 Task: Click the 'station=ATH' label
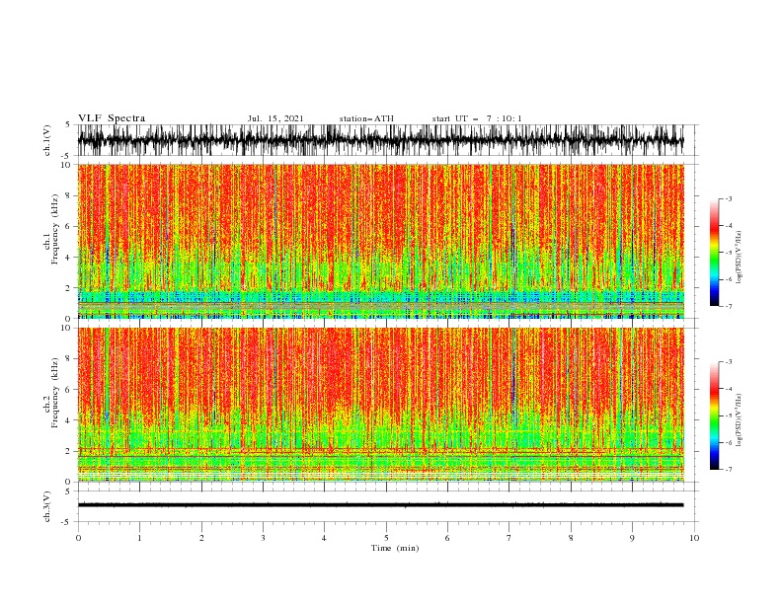366,118
